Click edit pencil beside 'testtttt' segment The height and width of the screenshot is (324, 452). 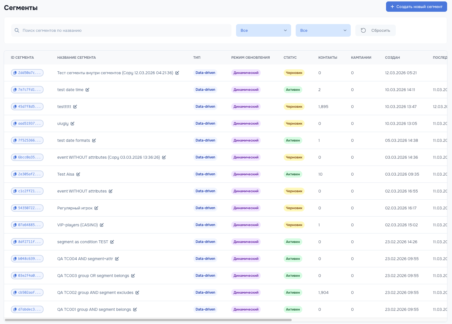click(75, 107)
